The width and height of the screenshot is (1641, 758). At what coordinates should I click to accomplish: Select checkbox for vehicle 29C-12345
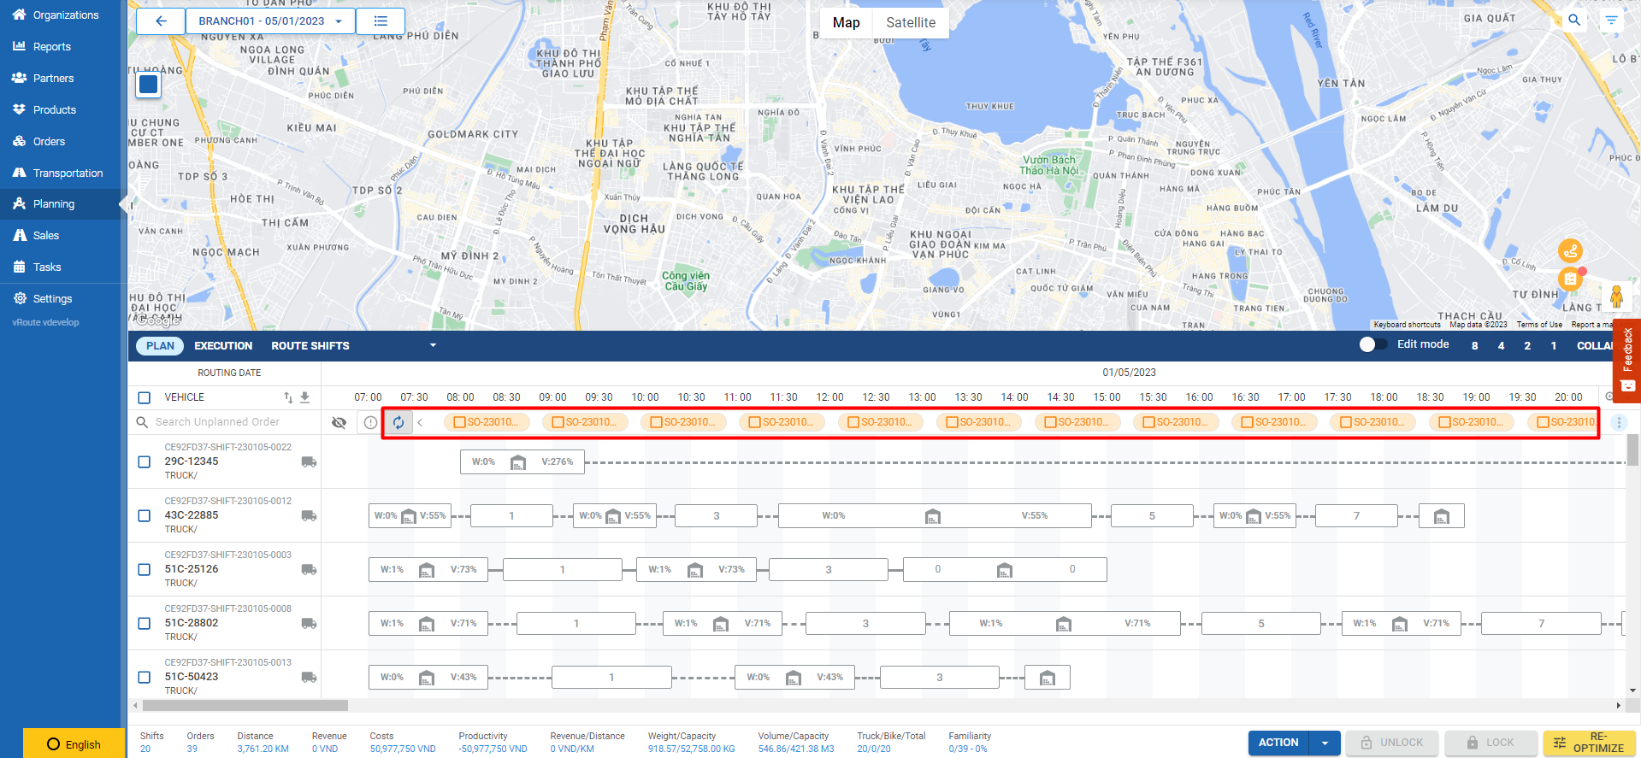[x=145, y=461]
